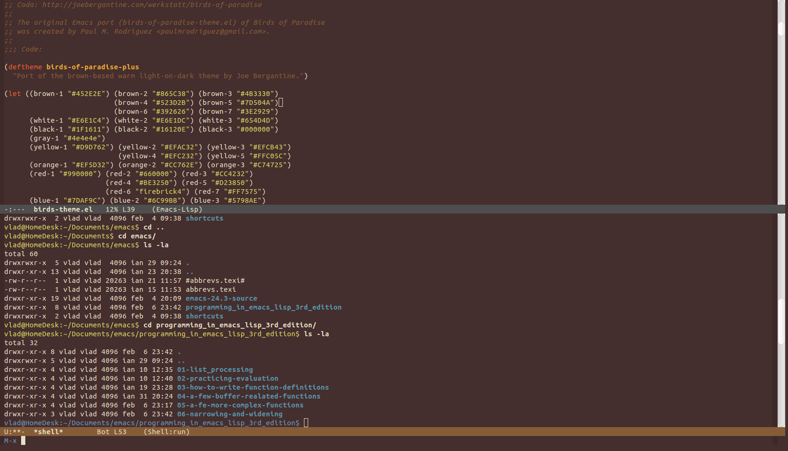788x451 pixels.
Task: Click the "01-list_processing" directory entry
Action: tap(215, 370)
